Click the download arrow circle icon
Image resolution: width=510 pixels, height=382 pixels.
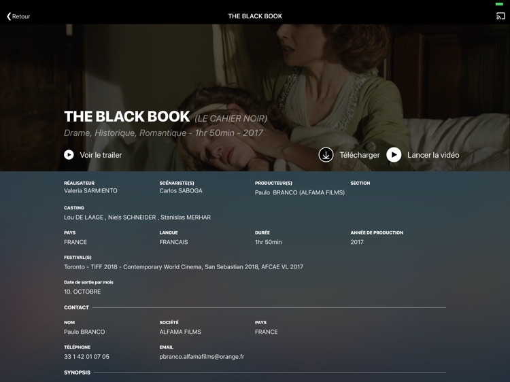[x=326, y=155]
